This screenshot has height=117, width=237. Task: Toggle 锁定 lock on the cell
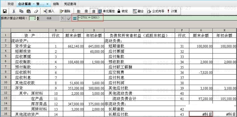[x=123, y=11]
